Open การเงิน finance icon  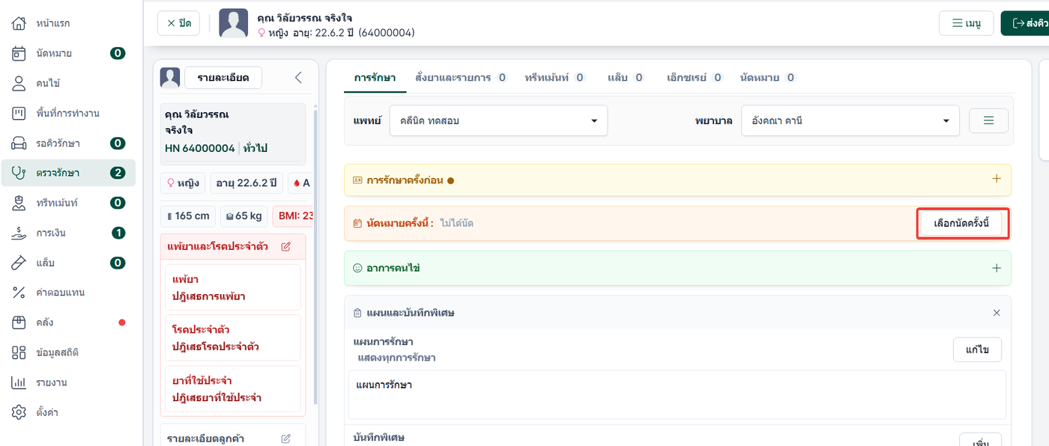[x=19, y=233]
